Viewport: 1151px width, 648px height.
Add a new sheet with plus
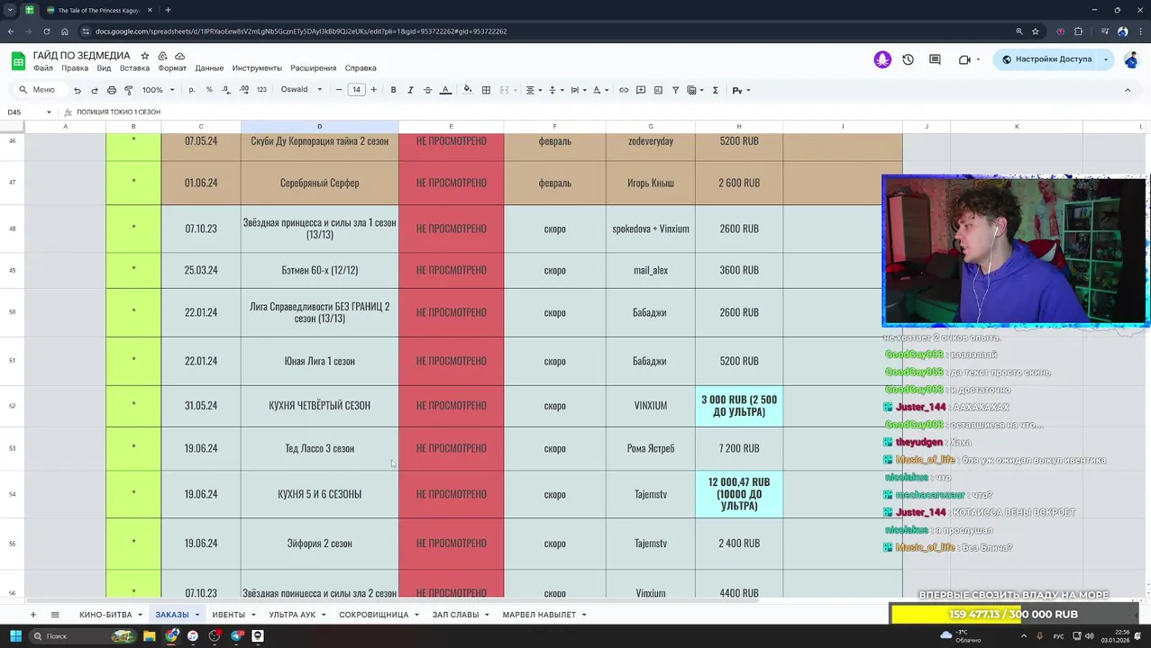[32, 615]
